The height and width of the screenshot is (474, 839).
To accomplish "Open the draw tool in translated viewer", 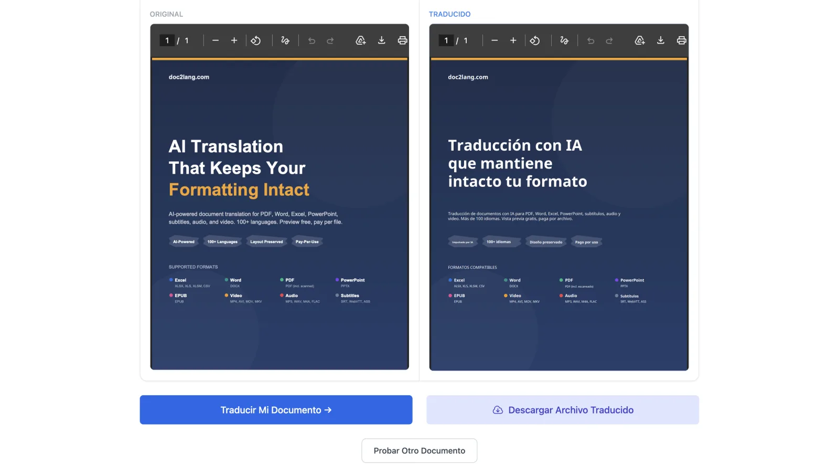I will coord(564,40).
